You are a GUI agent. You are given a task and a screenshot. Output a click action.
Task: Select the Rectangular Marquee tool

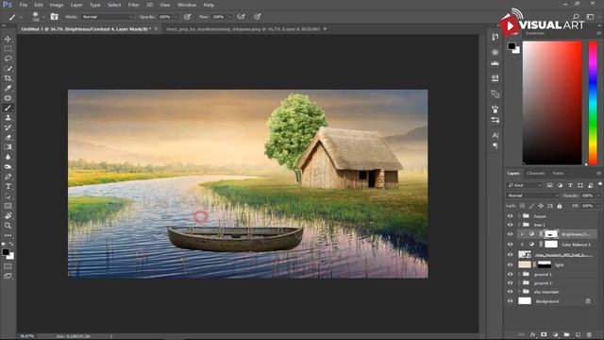[x=8, y=49]
